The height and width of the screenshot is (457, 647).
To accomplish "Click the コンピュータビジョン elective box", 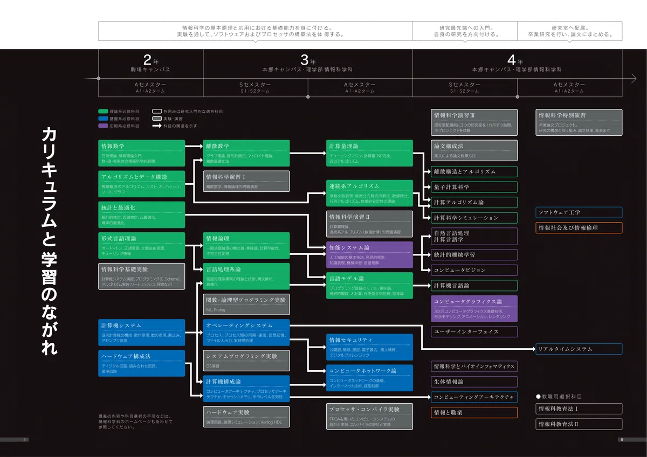I will (474, 270).
